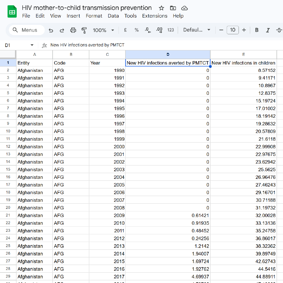Select cell with value 0.61421
The height and width of the screenshot is (283, 283).
(168, 215)
